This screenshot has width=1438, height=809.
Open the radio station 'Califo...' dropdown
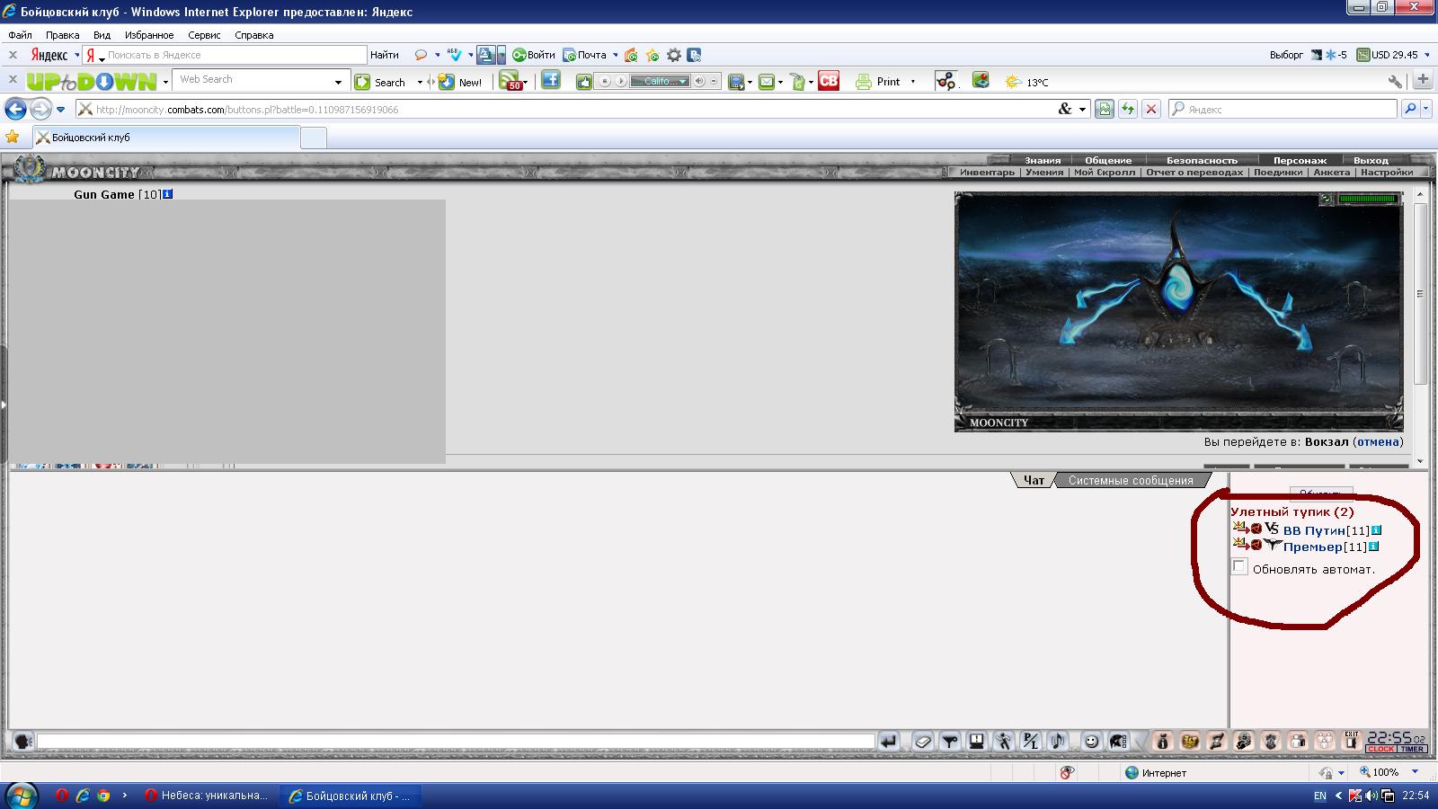click(683, 81)
